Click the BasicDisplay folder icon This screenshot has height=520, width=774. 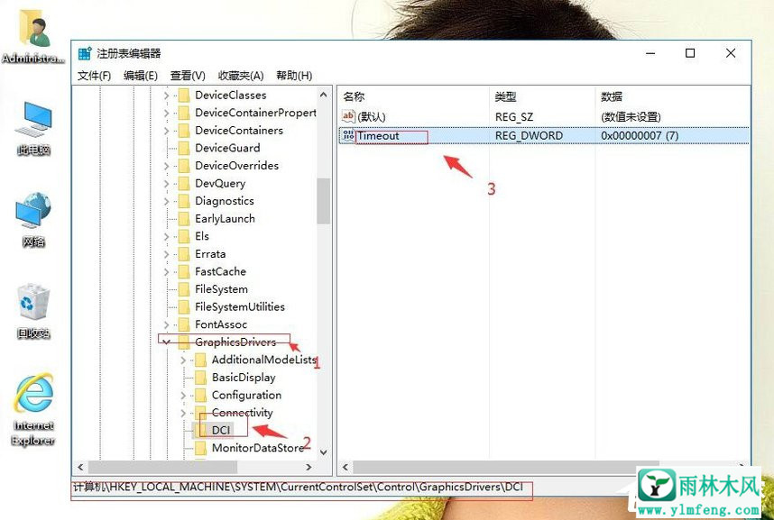[200, 378]
